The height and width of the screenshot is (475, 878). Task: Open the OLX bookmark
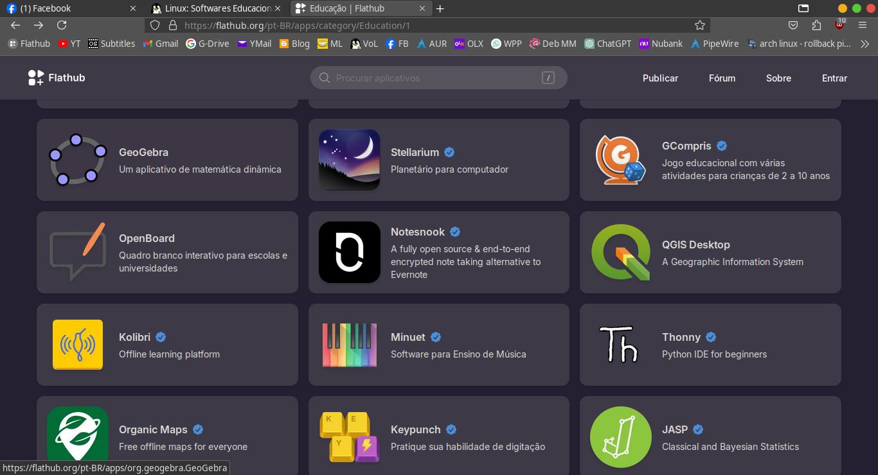click(x=469, y=44)
